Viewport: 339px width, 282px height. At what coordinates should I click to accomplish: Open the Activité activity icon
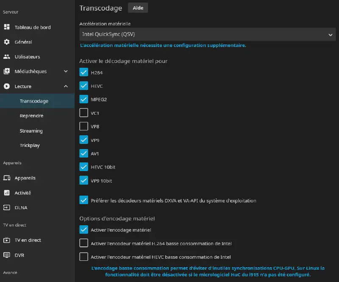pyautogui.click(x=6, y=193)
